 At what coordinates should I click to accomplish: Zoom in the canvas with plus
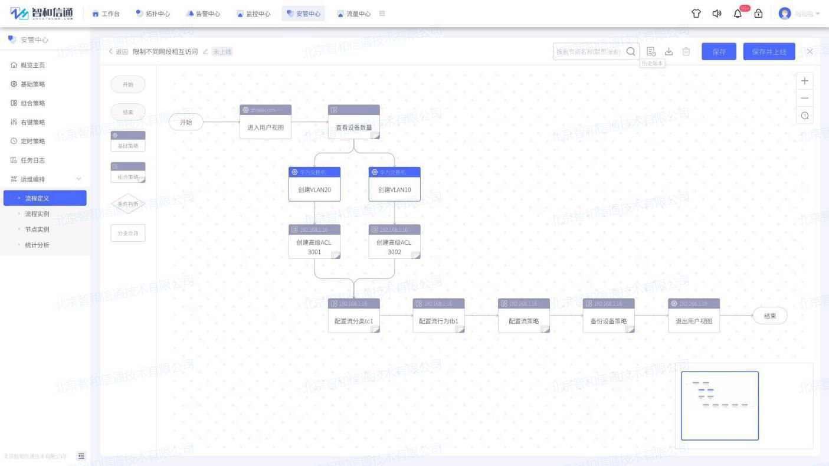tap(805, 81)
